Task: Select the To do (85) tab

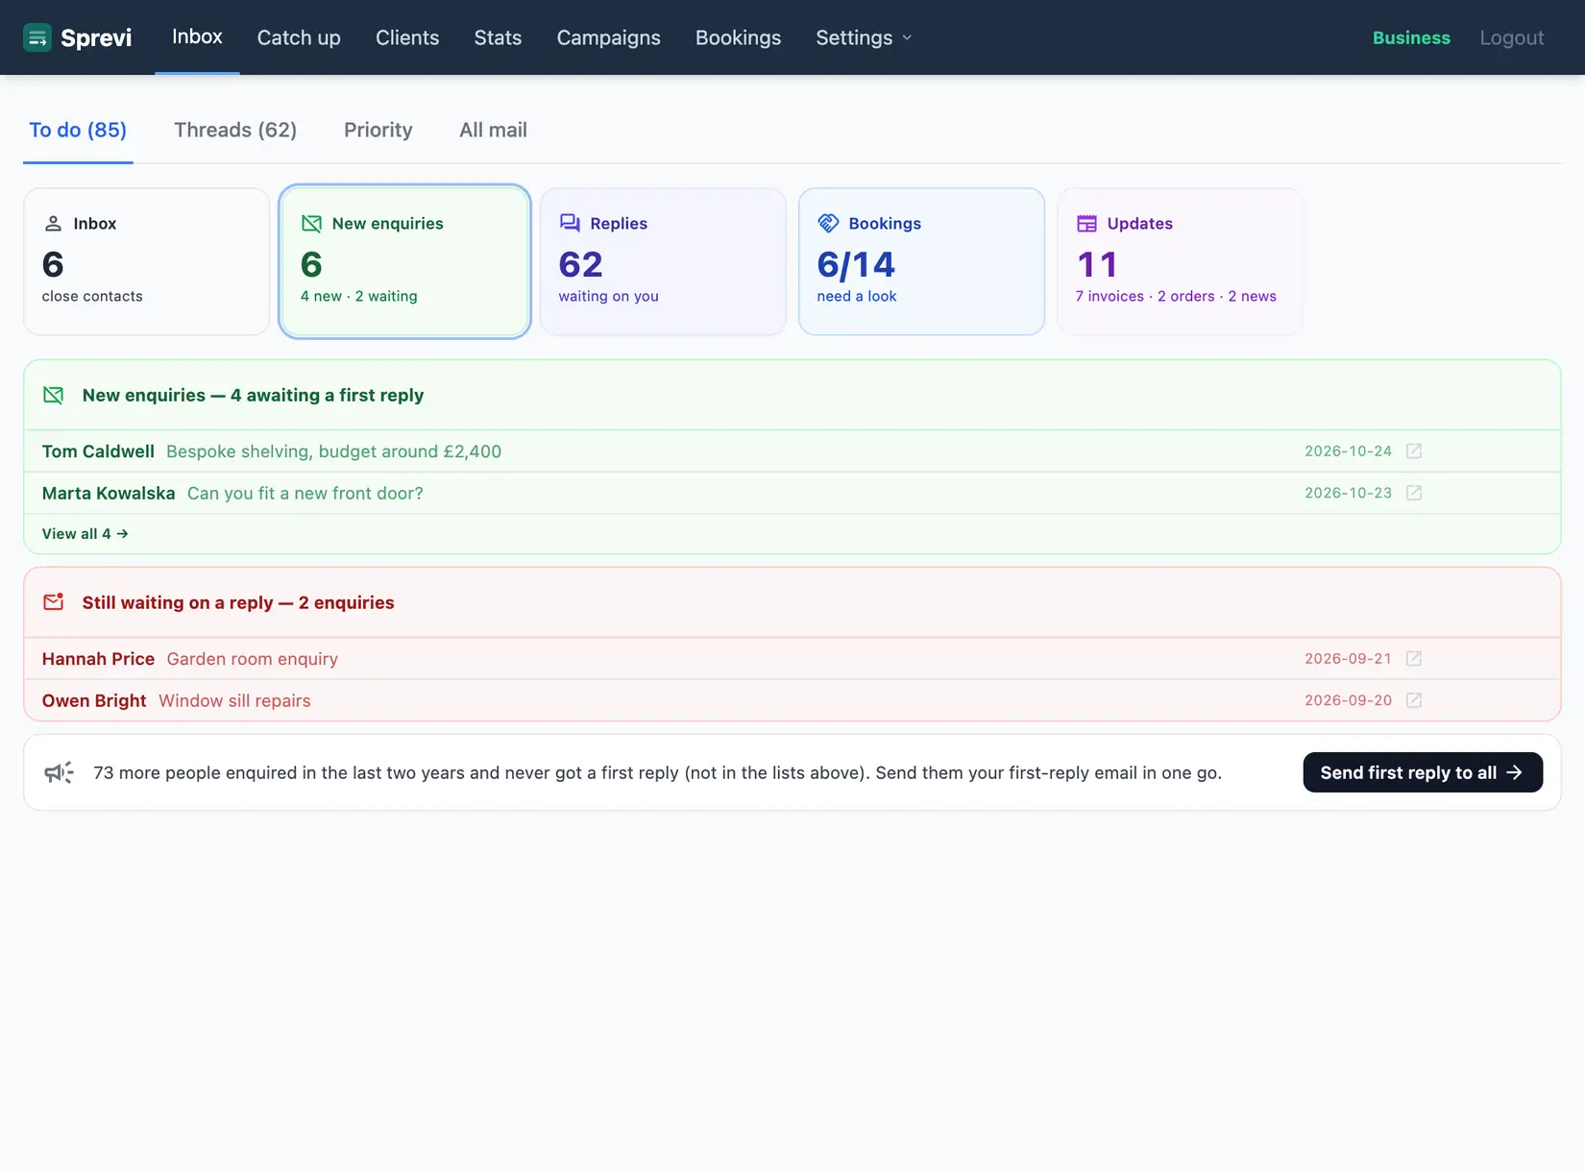Action: pyautogui.click(x=78, y=130)
